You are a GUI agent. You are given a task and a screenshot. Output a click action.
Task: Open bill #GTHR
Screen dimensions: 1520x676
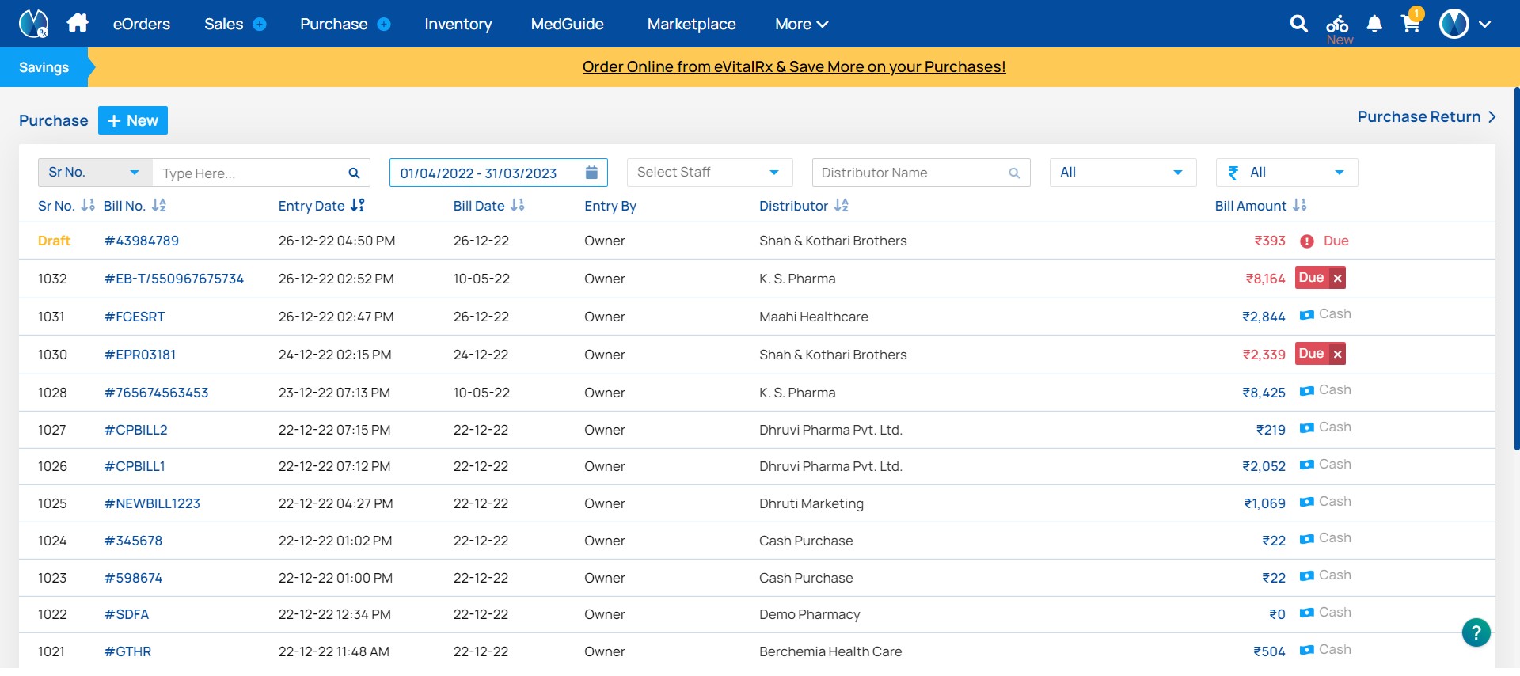[x=127, y=651]
